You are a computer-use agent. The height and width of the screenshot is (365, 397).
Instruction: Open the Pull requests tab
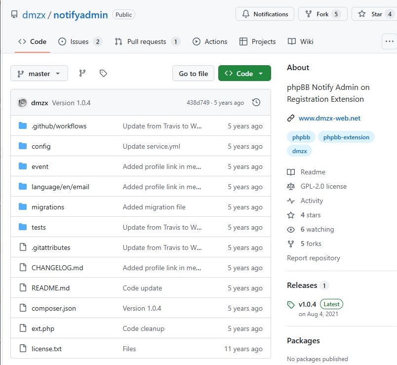pos(147,41)
